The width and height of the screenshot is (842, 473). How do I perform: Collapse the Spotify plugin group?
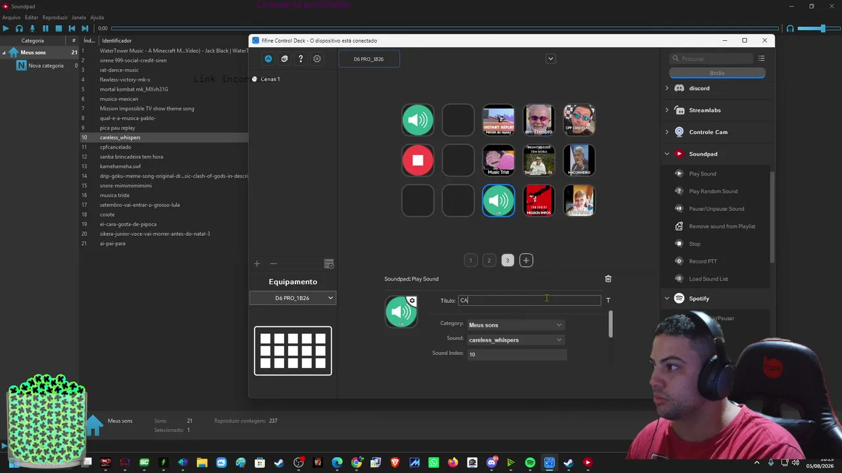click(666, 298)
